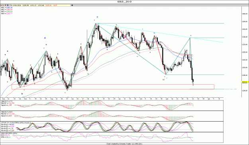The height and width of the screenshot is (145, 249).
Task: Click the black diamond icon after the data bar
Action: tap(72, 5)
